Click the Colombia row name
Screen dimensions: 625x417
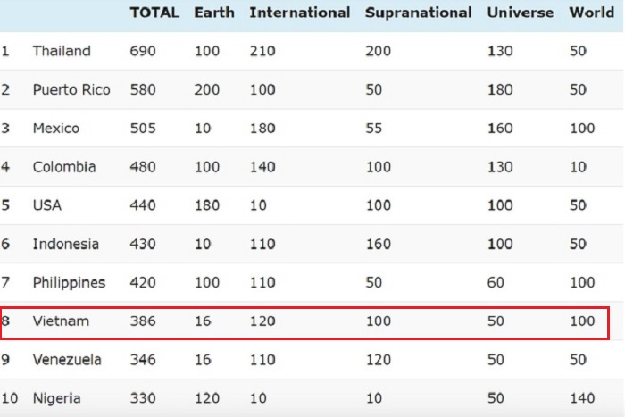click(x=63, y=167)
